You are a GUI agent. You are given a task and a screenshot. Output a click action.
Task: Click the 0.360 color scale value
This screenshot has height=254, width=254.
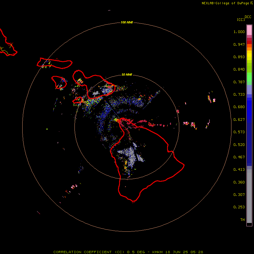click(239, 182)
